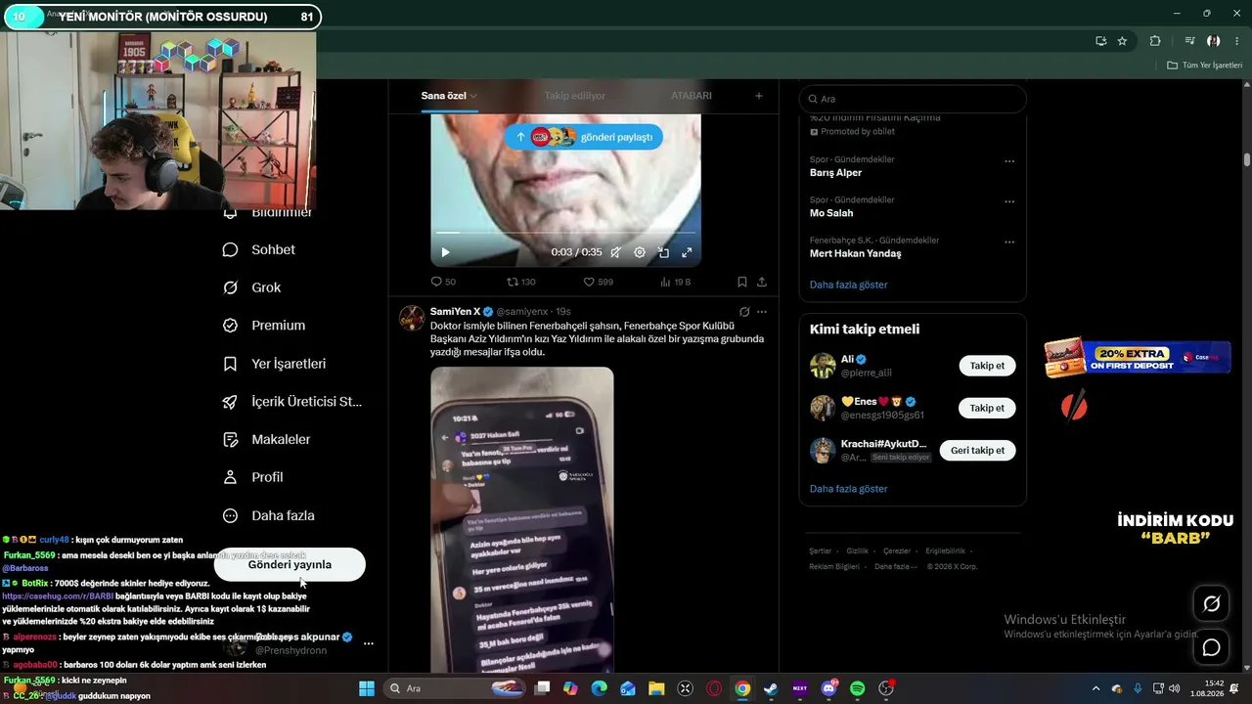Seek along the video progress bar
Screen dimensions: 1252x704
click(x=564, y=233)
